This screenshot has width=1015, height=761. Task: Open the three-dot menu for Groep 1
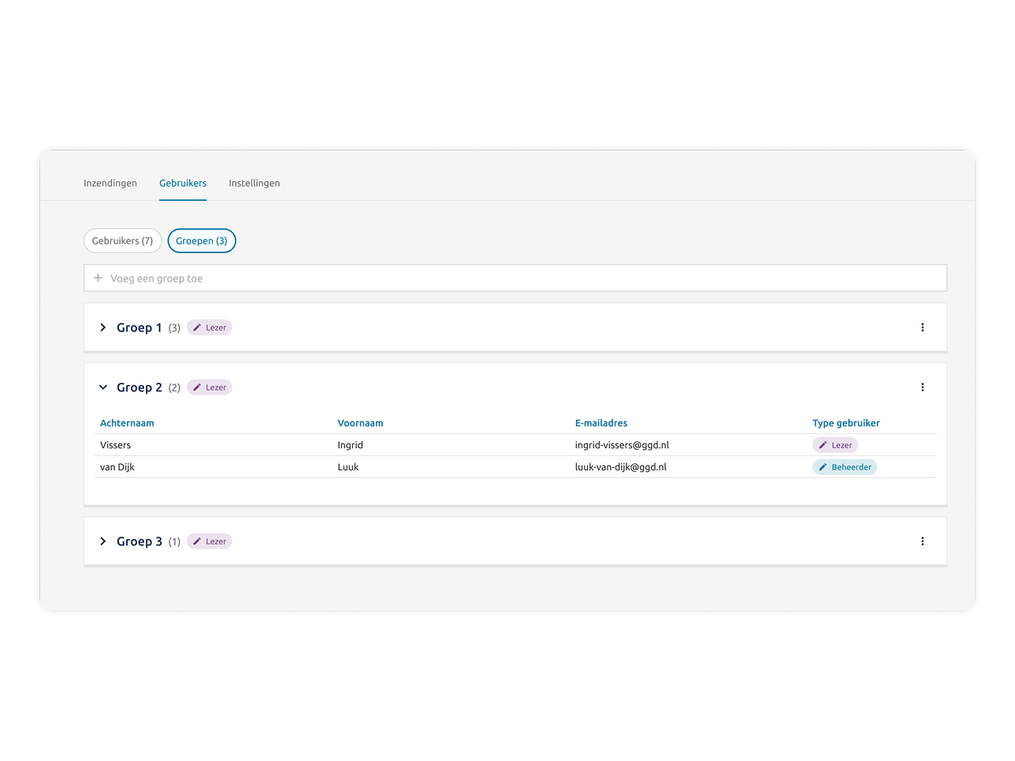[923, 328]
